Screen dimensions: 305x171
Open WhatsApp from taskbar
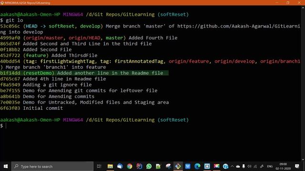(x=149, y=166)
